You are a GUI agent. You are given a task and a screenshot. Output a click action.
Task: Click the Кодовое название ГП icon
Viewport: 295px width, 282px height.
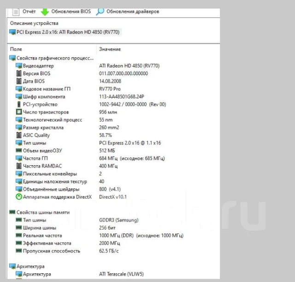pyautogui.click(x=19, y=89)
